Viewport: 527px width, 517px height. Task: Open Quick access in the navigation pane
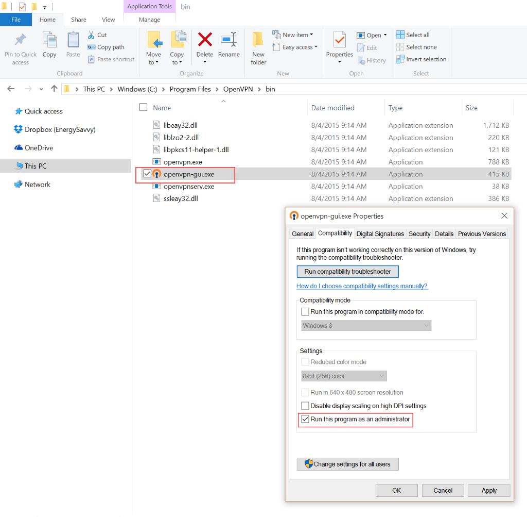39,111
